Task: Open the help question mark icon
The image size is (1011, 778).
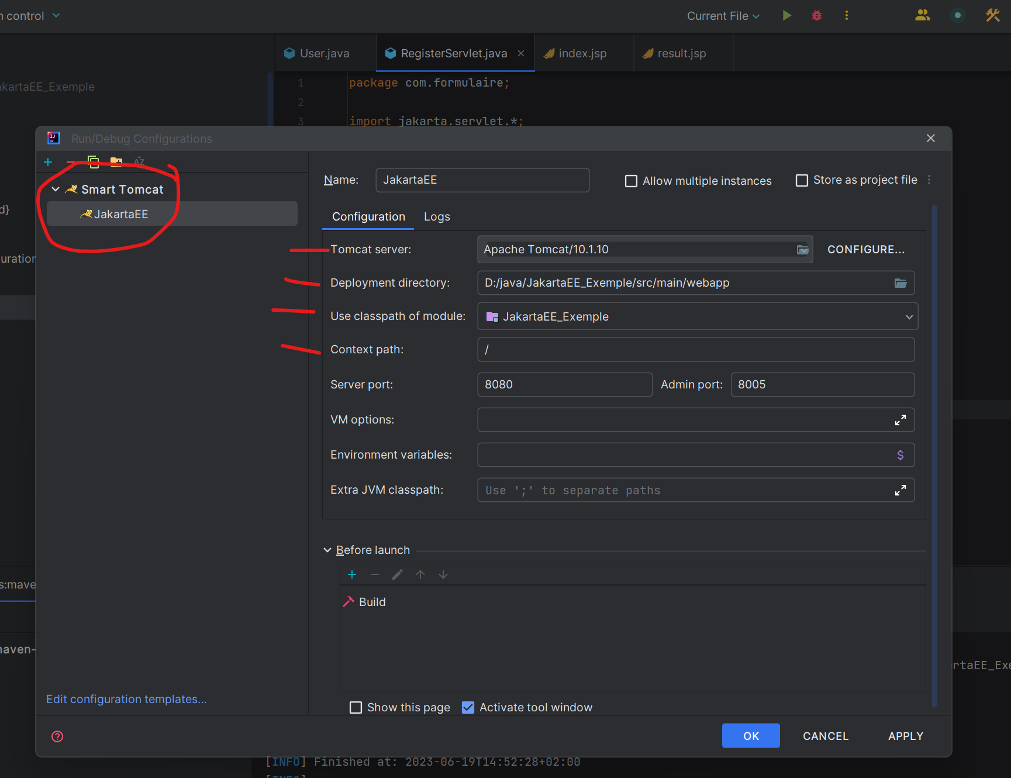Action: click(57, 736)
